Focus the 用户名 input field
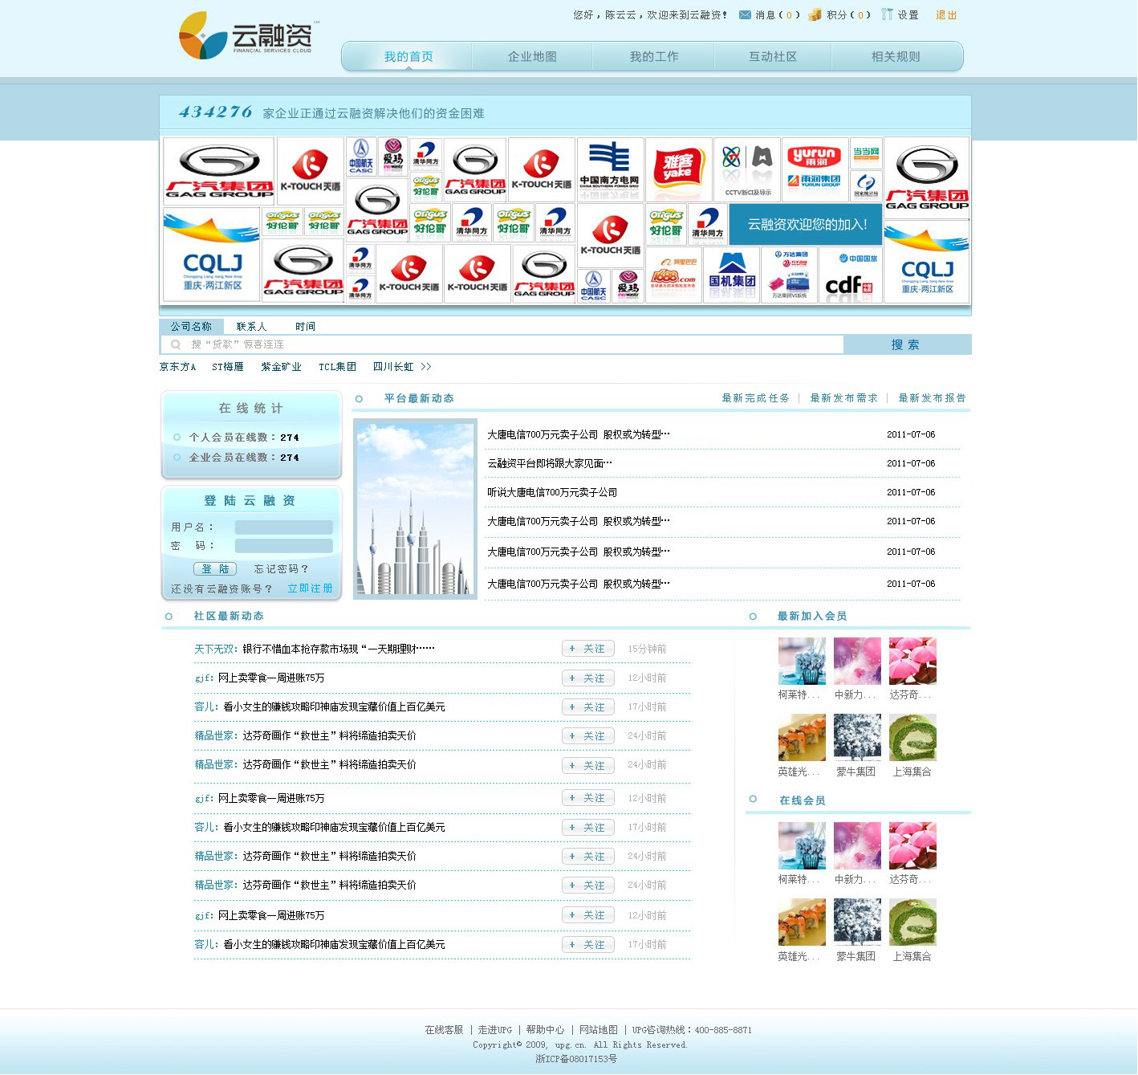 pos(283,527)
